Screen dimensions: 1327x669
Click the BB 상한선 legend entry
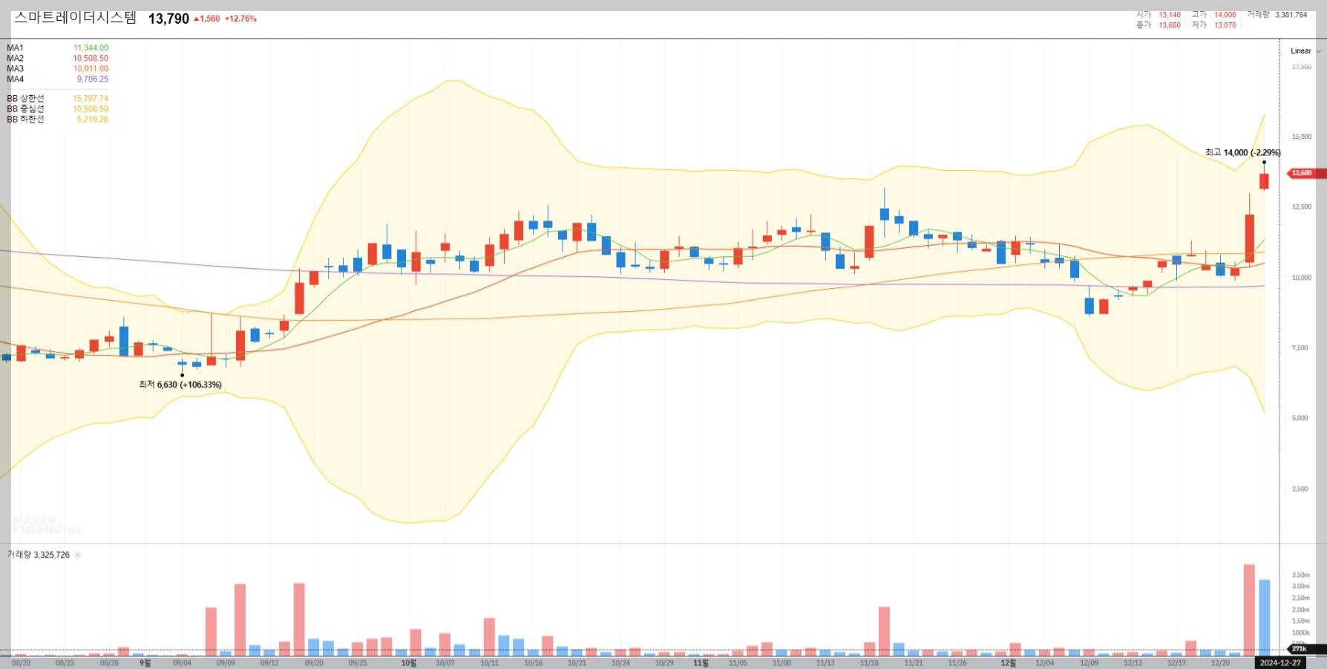click(x=57, y=98)
